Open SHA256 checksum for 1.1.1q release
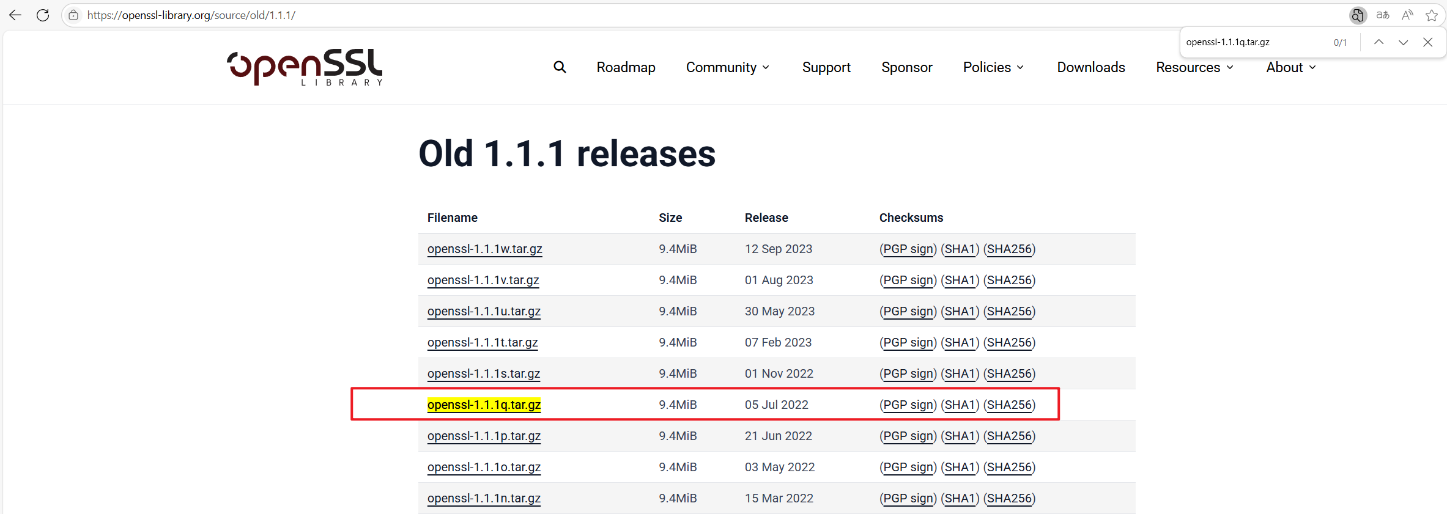The image size is (1447, 514). (x=1009, y=405)
